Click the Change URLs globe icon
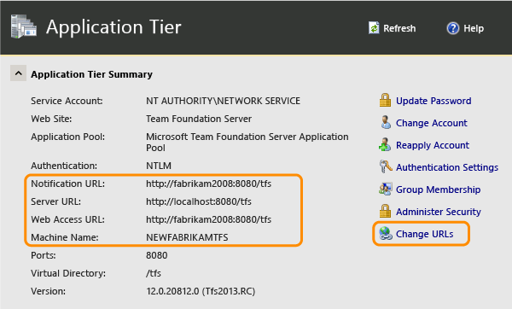Screen dimensions: 512x309 click(x=386, y=234)
